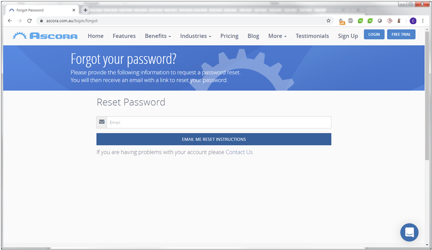Expand the Benefits dropdown menu
This screenshot has width=432, height=250.
158,36
